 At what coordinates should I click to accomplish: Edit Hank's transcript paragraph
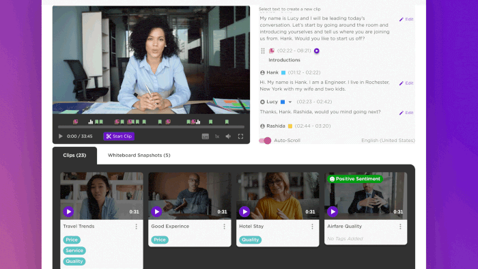click(x=406, y=83)
